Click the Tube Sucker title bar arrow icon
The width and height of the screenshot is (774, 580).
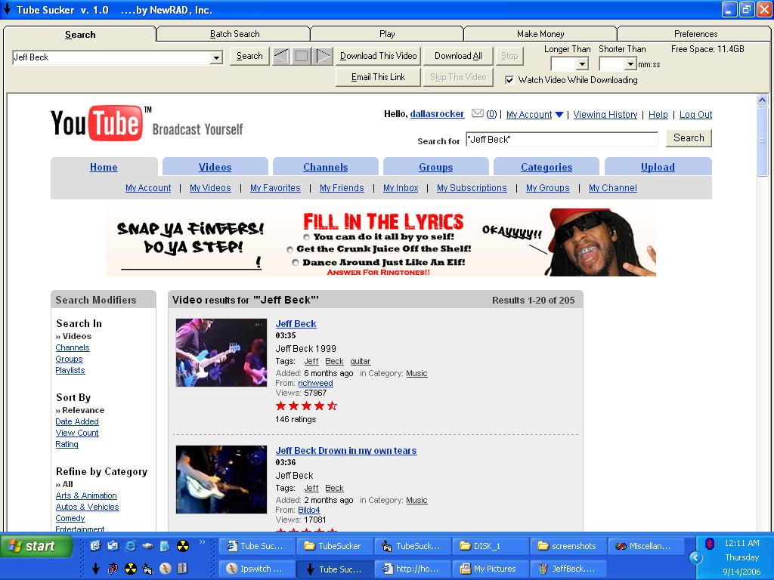7,9
